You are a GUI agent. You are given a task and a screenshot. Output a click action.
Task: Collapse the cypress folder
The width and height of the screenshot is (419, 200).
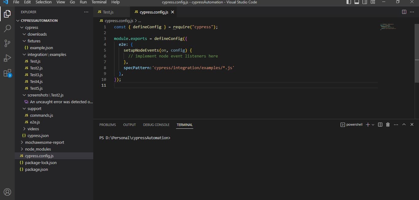click(54, 27)
